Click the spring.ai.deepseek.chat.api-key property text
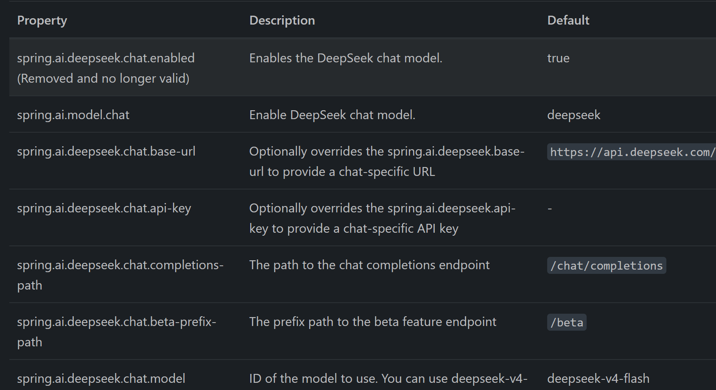Image resolution: width=716 pixels, height=390 pixels. (104, 208)
